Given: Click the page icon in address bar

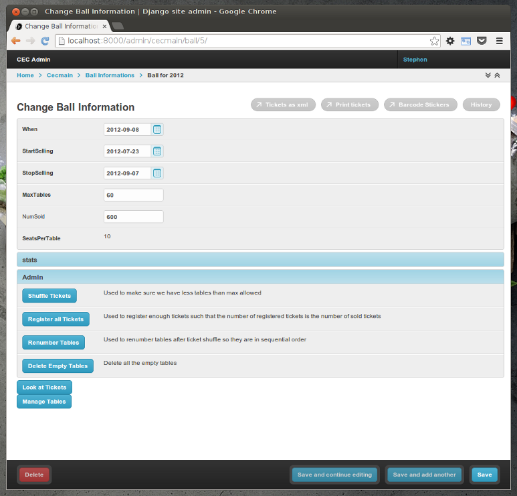Looking at the screenshot, I should click(x=62, y=41).
